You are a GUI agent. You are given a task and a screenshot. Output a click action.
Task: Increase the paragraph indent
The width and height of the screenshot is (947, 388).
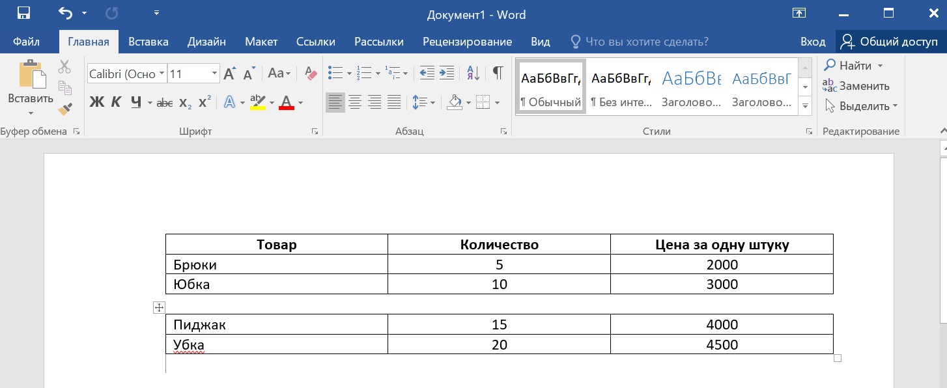(446, 73)
